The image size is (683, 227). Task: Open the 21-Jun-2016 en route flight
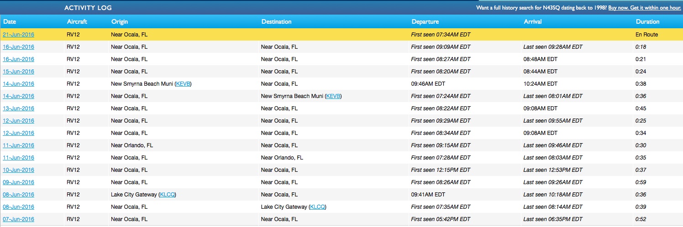coord(18,35)
